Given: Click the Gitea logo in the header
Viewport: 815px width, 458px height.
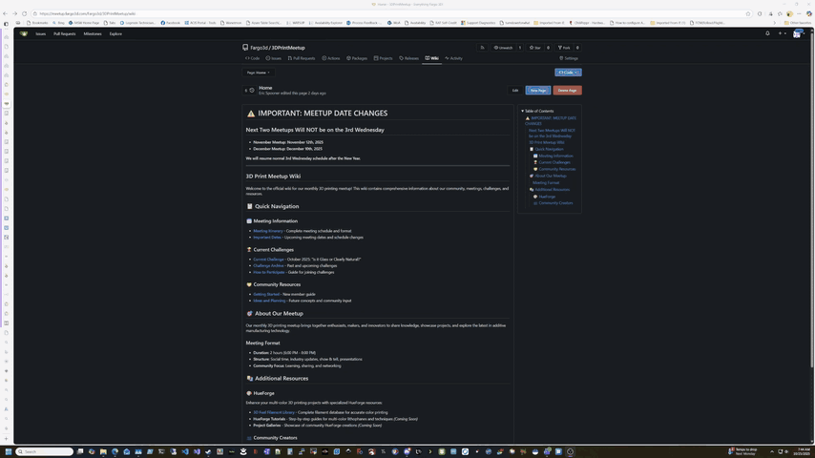Looking at the screenshot, I should point(24,33).
